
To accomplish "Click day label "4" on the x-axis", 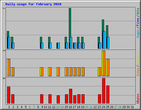I will coord(21,107).
